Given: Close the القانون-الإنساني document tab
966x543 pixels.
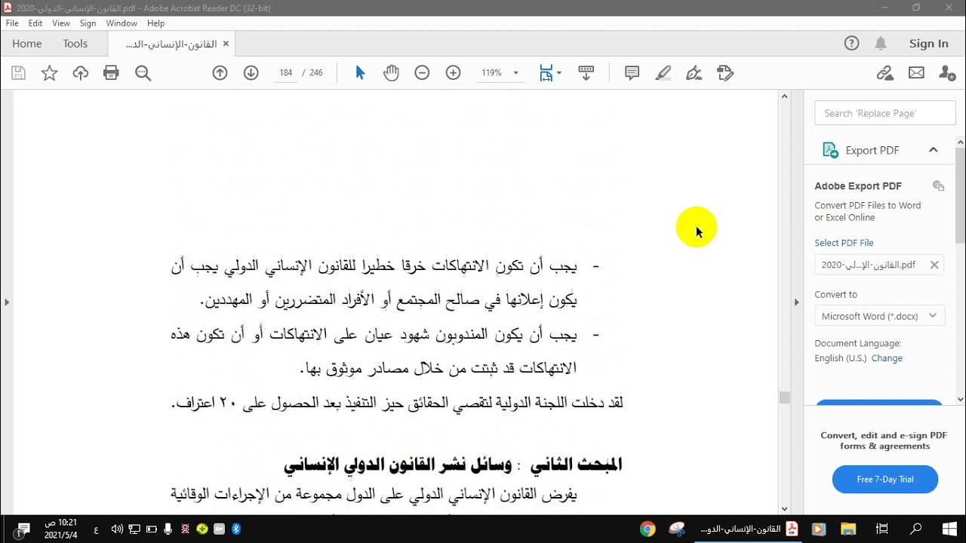Looking at the screenshot, I should (226, 44).
